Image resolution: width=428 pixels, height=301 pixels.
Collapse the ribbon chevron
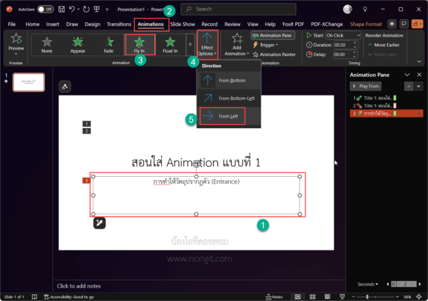pyautogui.click(x=419, y=62)
